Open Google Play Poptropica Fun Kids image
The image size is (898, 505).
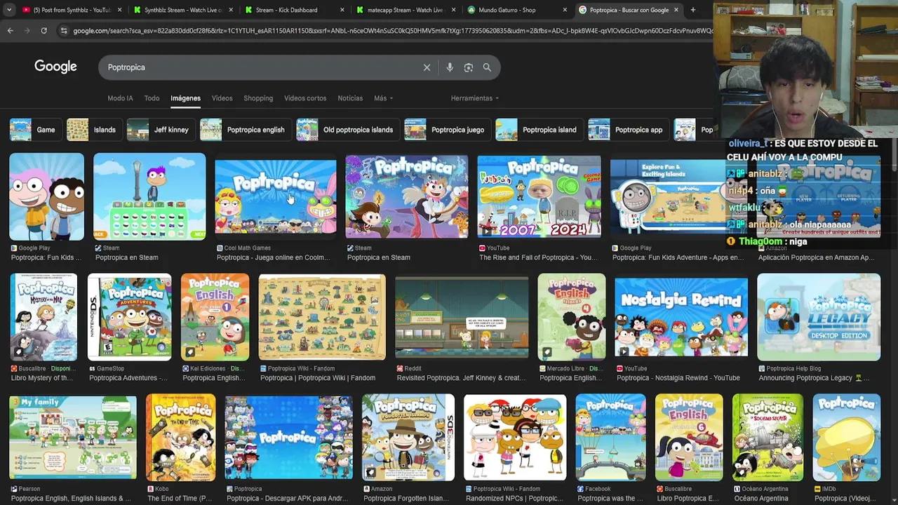[46, 197]
